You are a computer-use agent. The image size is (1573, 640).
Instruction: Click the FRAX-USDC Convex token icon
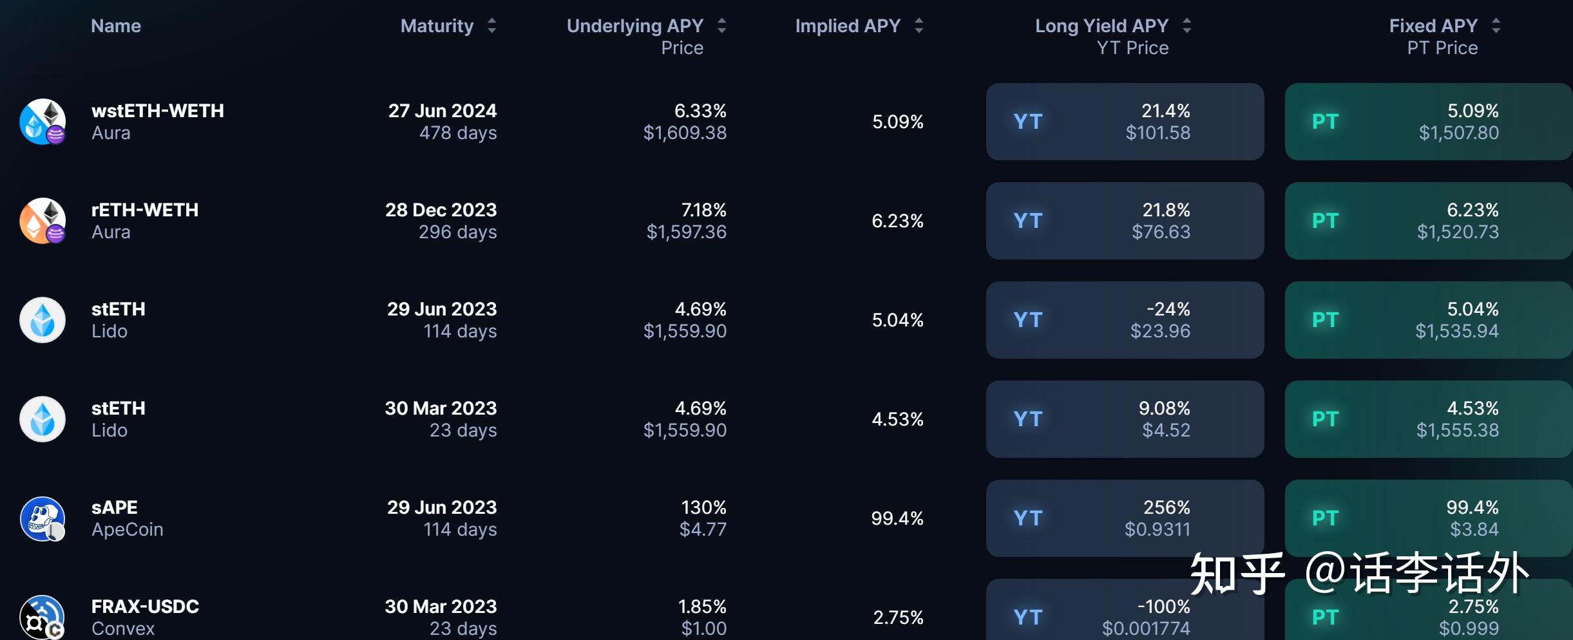tap(42, 617)
